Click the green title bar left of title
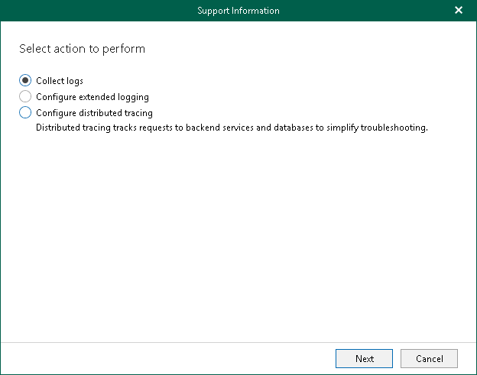Screen dimensions: 477x375 coord(97,11)
